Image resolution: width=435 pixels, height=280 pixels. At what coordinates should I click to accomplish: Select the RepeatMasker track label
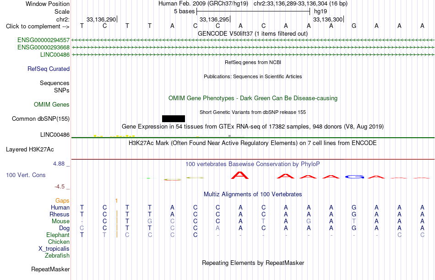[x=50, y=269]
